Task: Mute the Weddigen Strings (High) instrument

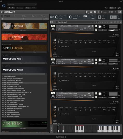Action: click(x=96, y=30)
